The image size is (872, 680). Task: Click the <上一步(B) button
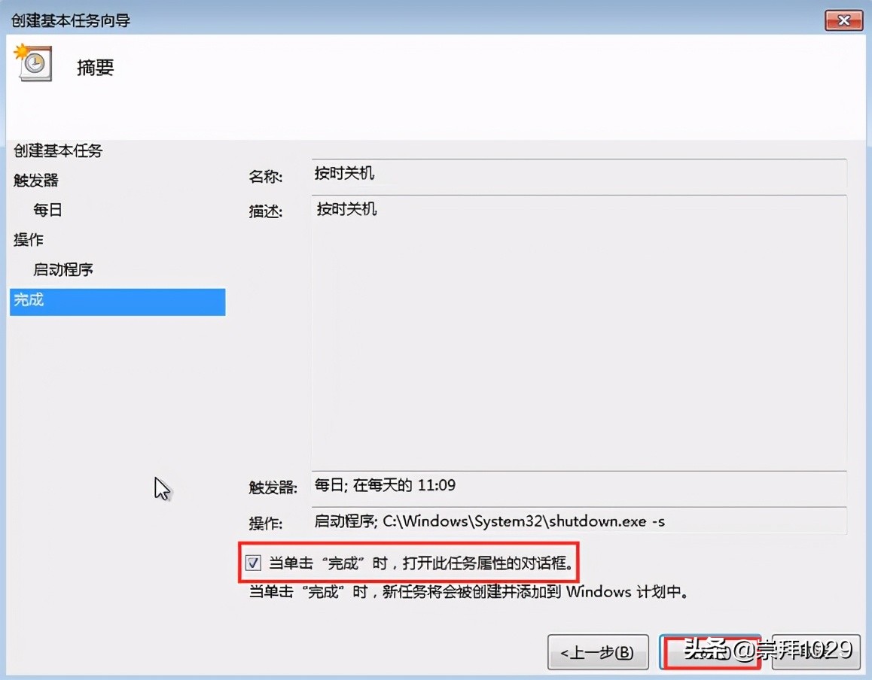click(598, 651)
